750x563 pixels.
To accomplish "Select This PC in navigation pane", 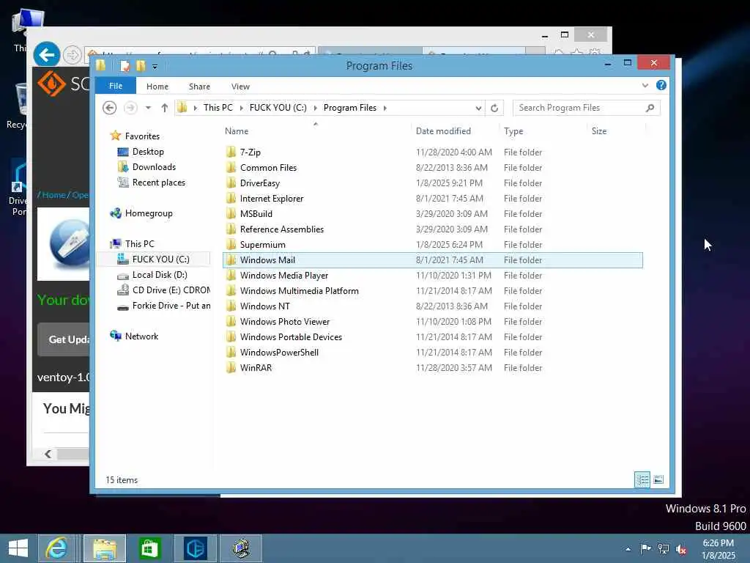I will point(139,244).
